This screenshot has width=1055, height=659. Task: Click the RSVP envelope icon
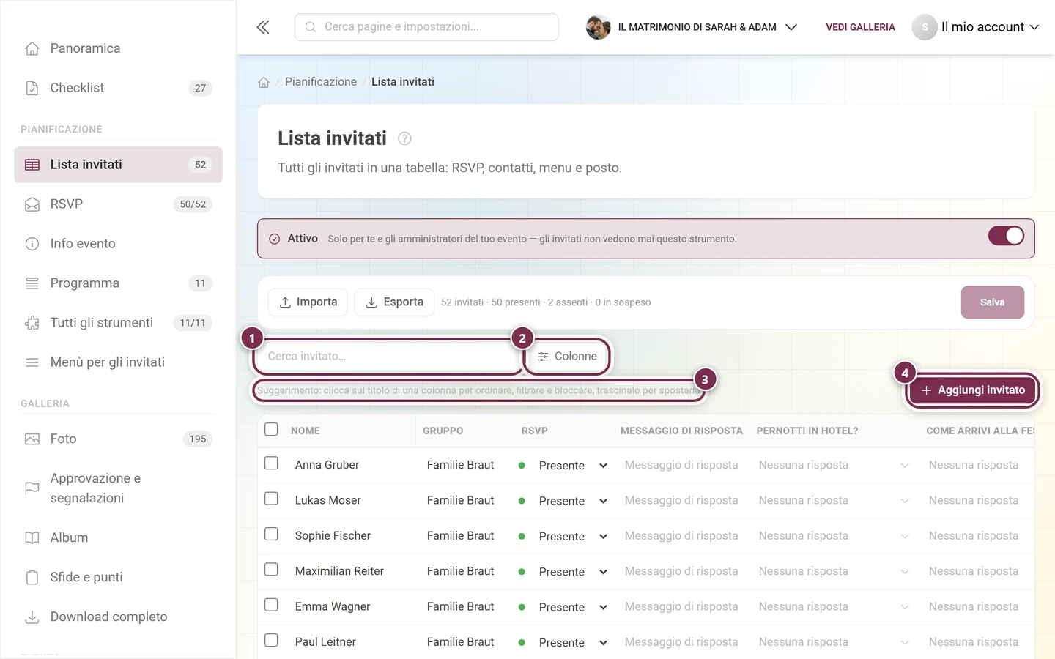coord(32,204)
